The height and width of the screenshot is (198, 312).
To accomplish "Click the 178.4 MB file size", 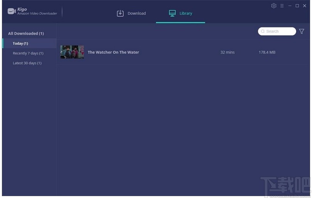I will tap(267, 52).
